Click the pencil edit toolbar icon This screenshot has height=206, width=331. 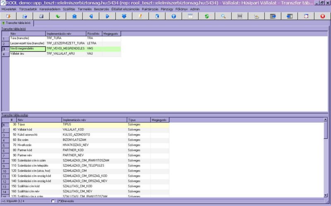[141, 16]
